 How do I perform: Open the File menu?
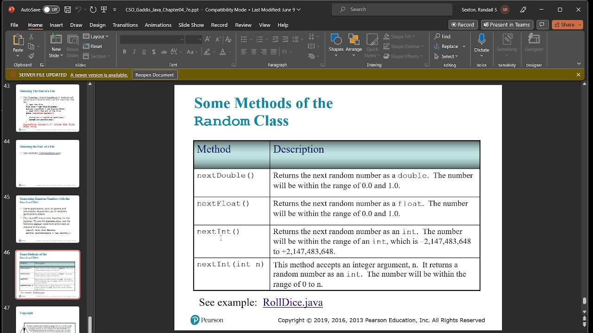(x=14, y=25)
